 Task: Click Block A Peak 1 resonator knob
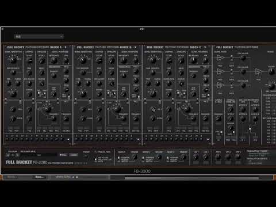[66, 72]
